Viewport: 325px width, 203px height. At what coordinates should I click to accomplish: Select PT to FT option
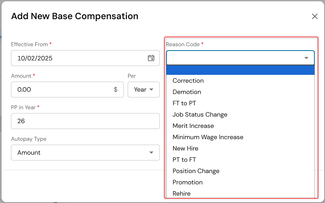tap(184, 160)
